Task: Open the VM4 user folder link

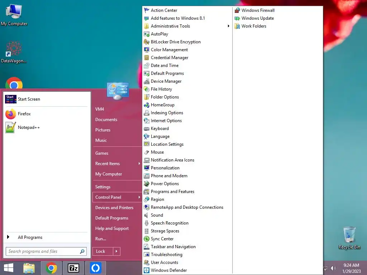Action: click(100, 109)
